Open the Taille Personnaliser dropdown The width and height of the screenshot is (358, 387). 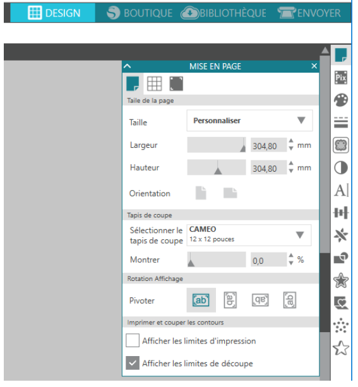click(249, 121)
